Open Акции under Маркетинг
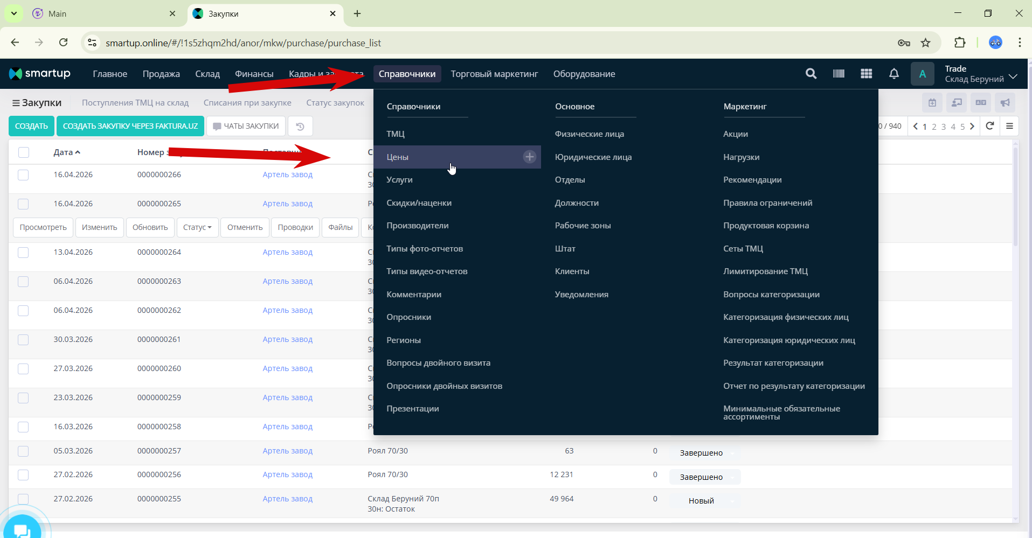This screenshot has width=1032, height=538. [736, 134]
